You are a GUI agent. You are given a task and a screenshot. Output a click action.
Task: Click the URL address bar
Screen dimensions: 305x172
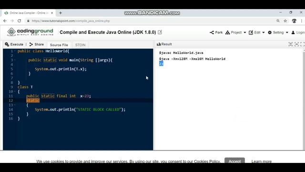click(x=152, y=21)
